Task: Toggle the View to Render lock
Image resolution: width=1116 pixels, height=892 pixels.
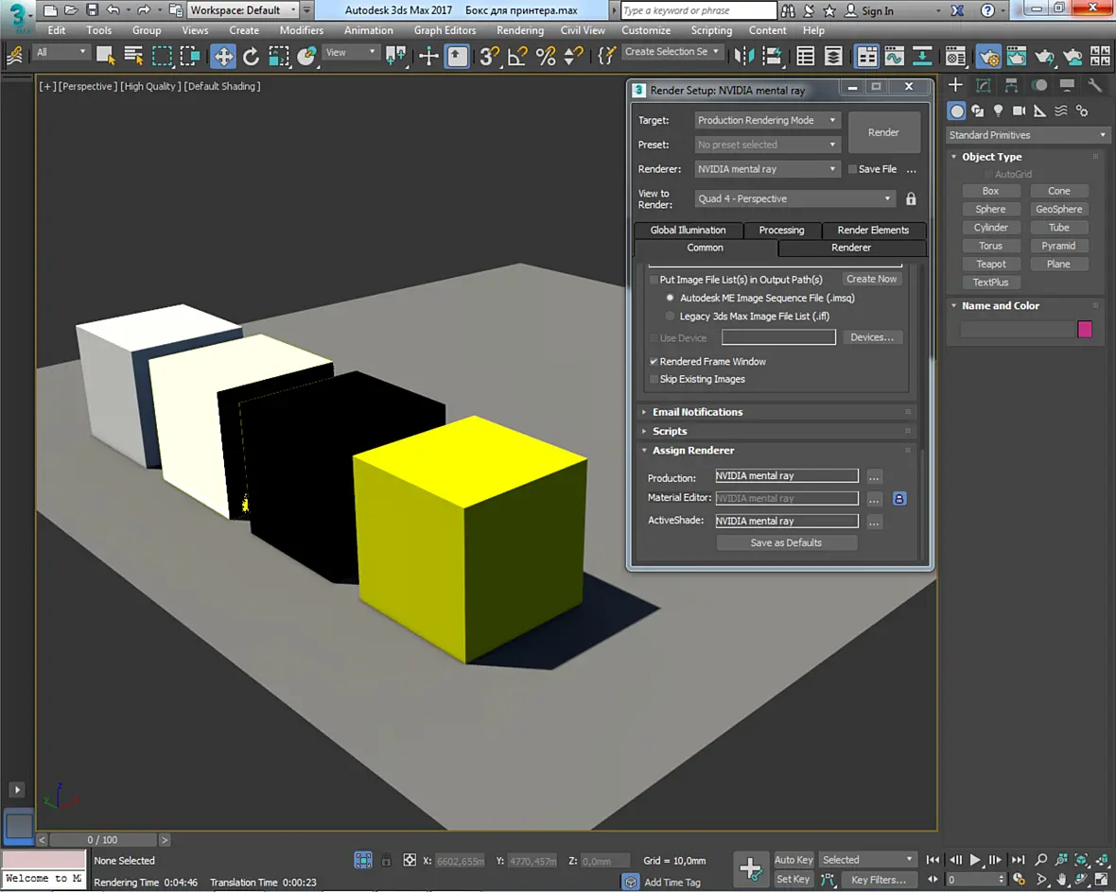Action: [x=911, y=199]
